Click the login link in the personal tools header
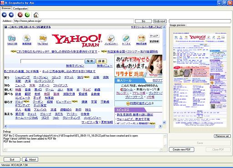Image resolution: width=233 pixels, height=168 pixels. pyautogui.click(x=157, y=80)
